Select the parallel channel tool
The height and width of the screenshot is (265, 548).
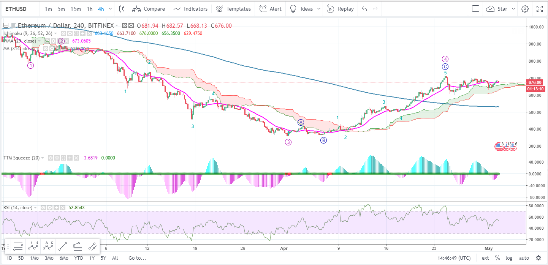pyautogui.click(x=92, y=247)
